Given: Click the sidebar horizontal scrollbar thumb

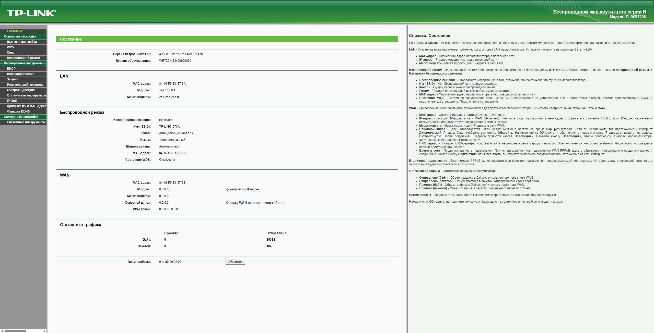Looking at the screenshot, I should tap(15, 331).
